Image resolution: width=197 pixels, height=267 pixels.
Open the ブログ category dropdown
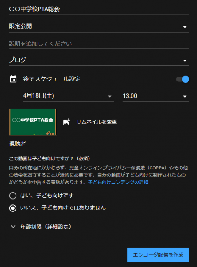(99, 60)
